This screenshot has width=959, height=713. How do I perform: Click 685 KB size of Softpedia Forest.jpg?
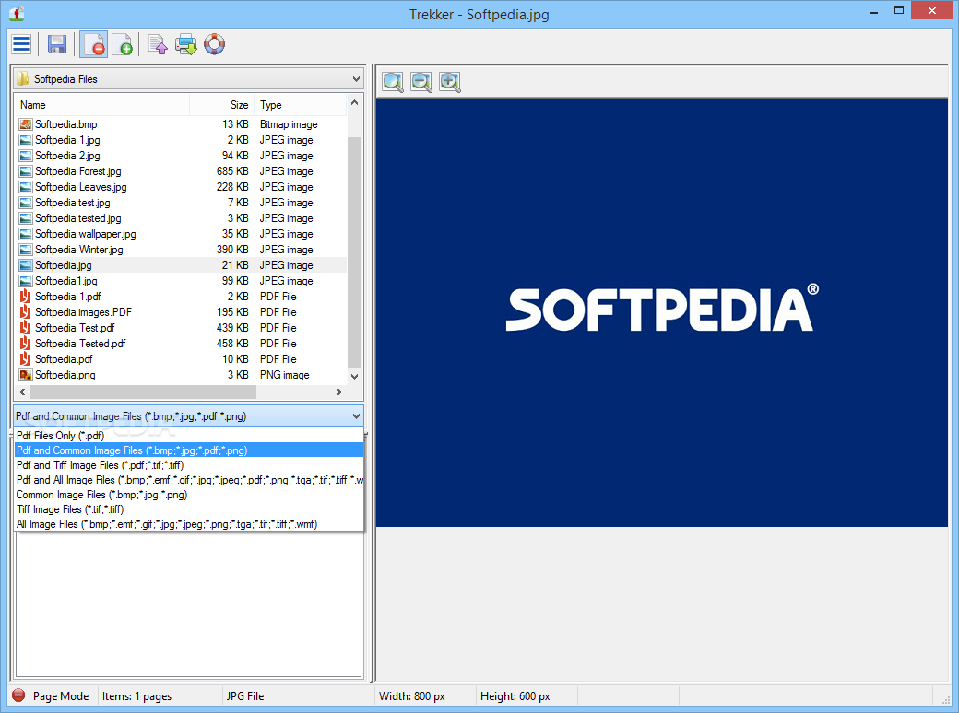[232, 171]
